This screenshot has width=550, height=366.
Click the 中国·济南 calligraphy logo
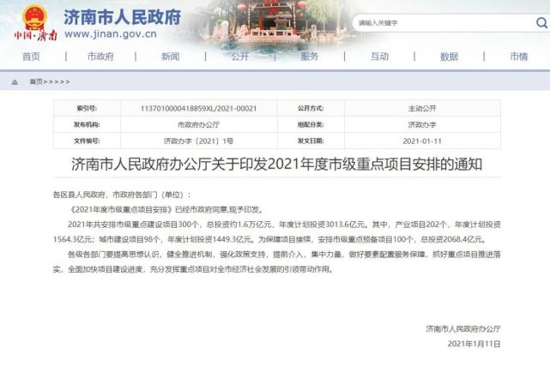coord(35,36)
